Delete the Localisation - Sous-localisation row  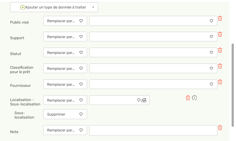point(188,98)
